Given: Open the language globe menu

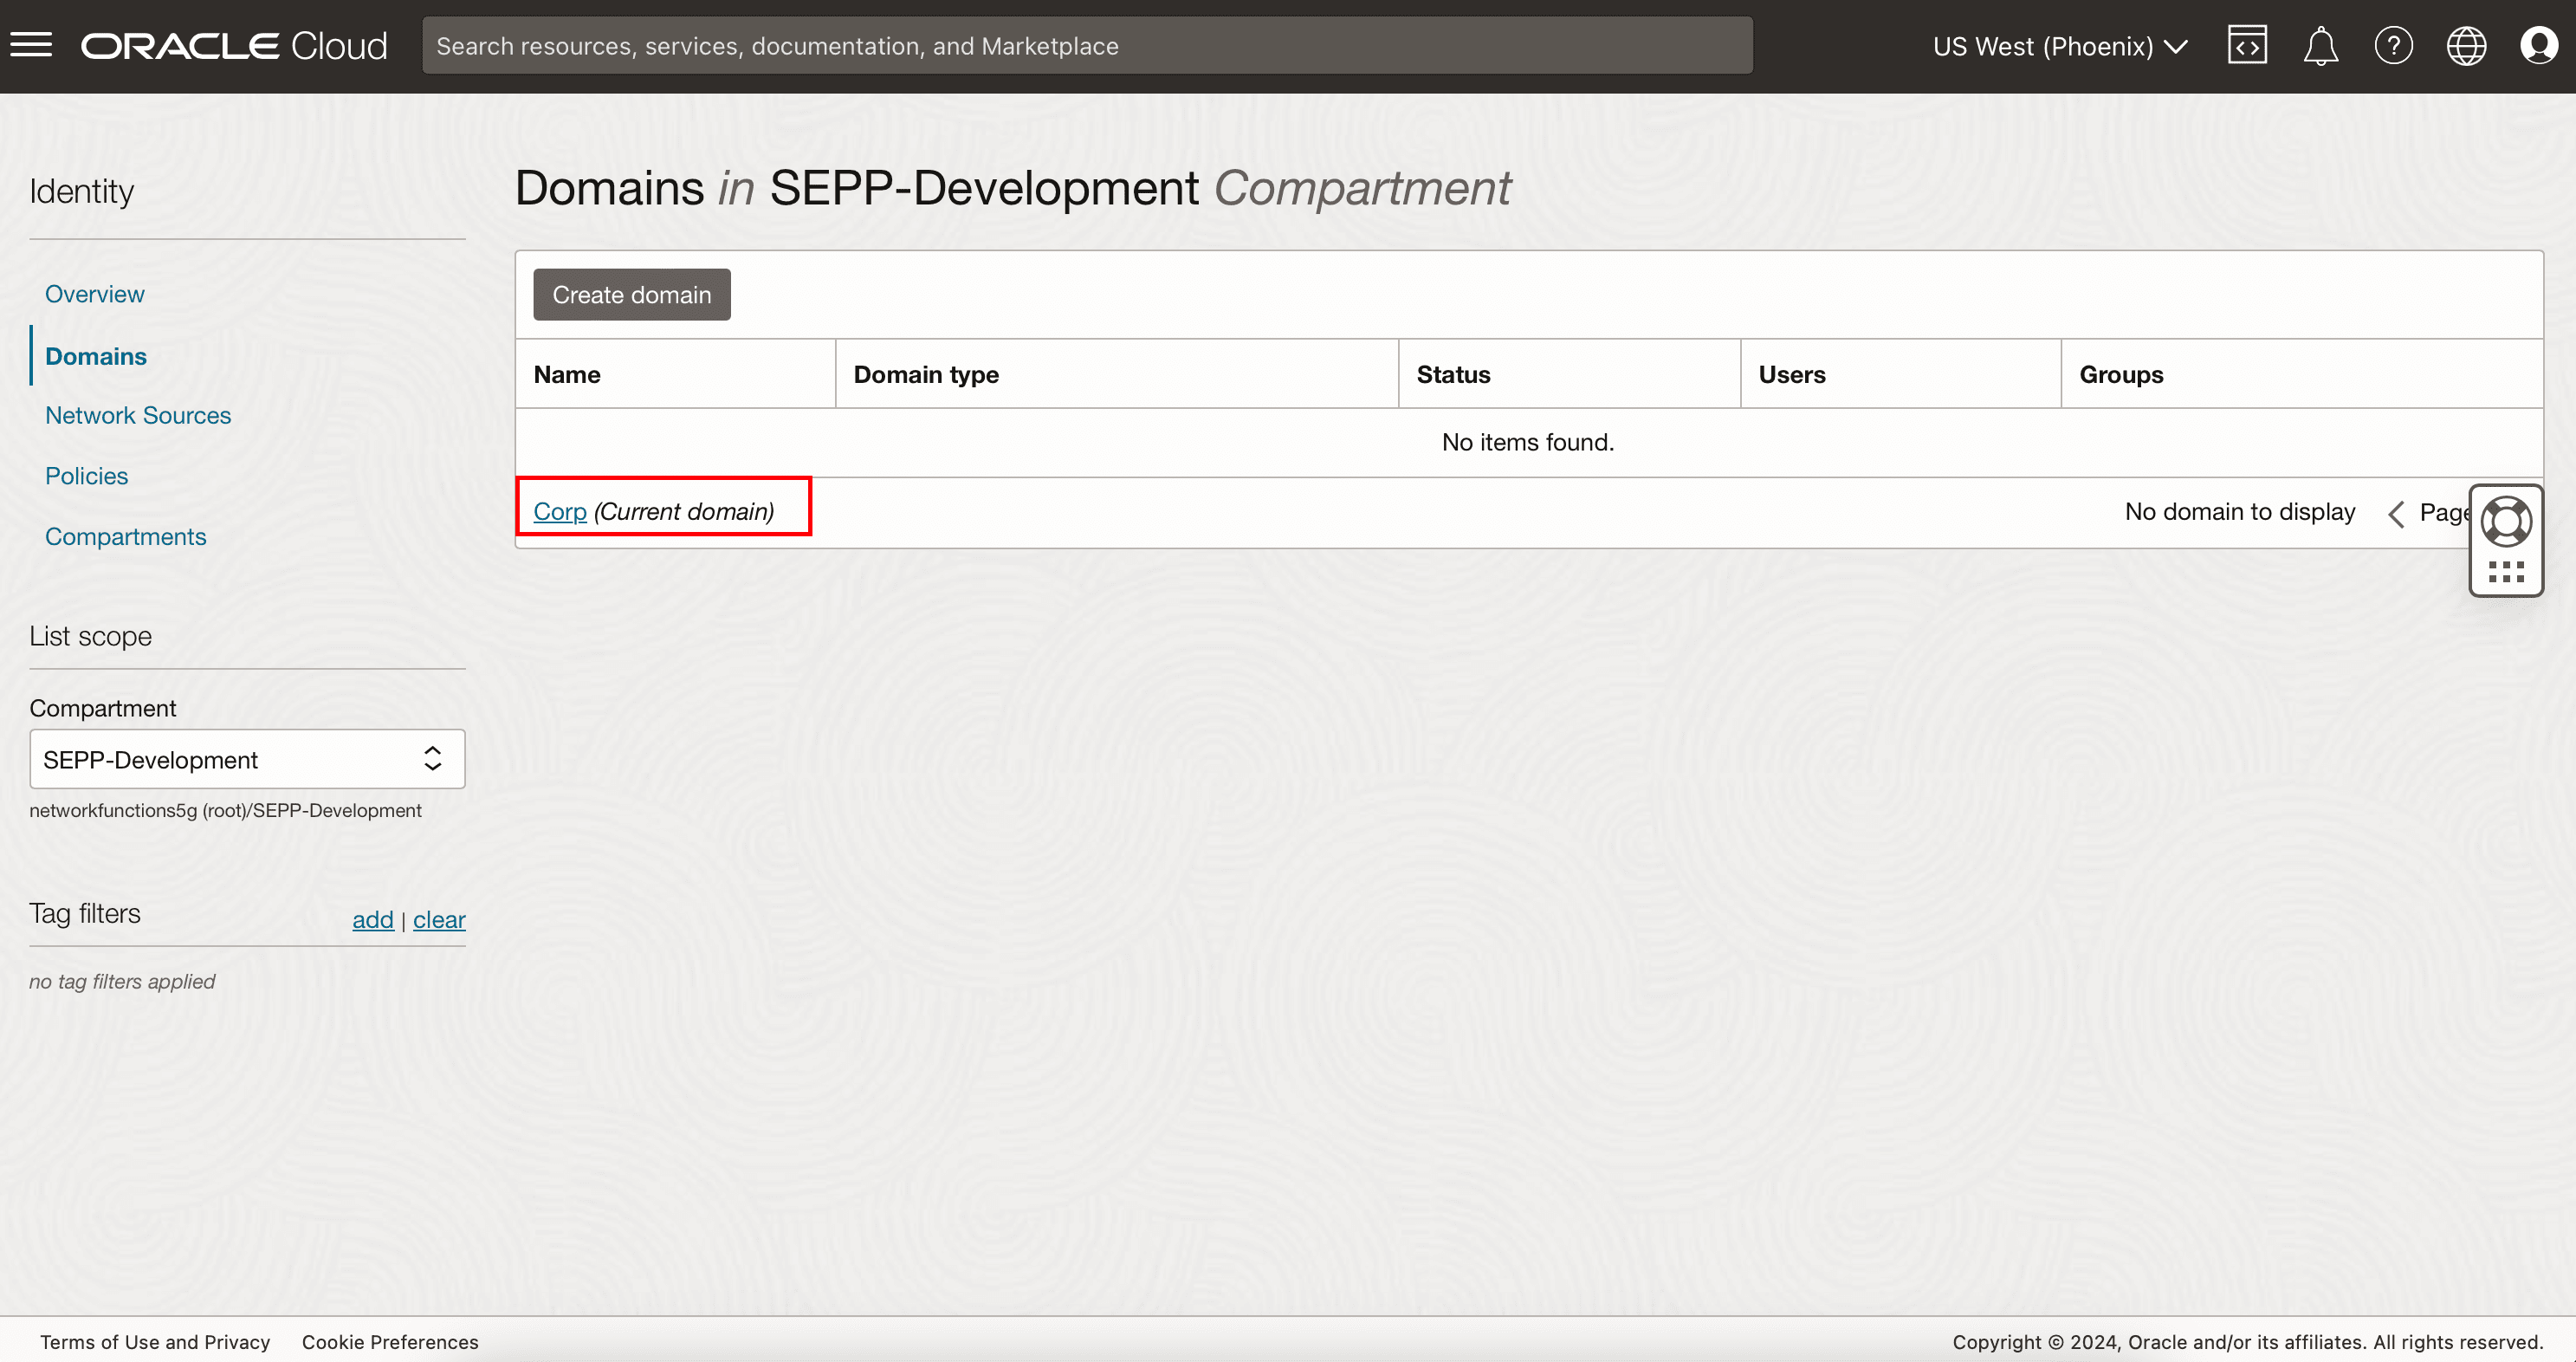Looking at the screenshot, I should point(2466,46).
